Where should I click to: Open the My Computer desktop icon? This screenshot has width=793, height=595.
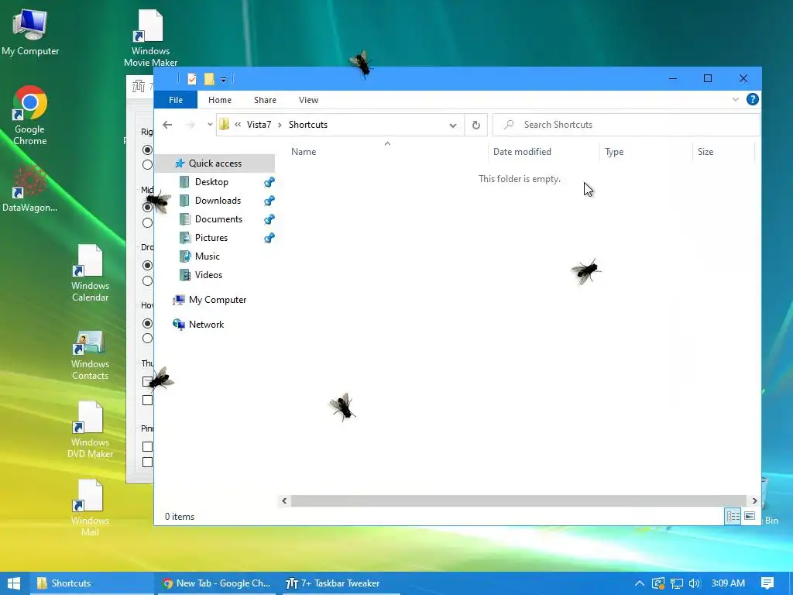(30, 31)
